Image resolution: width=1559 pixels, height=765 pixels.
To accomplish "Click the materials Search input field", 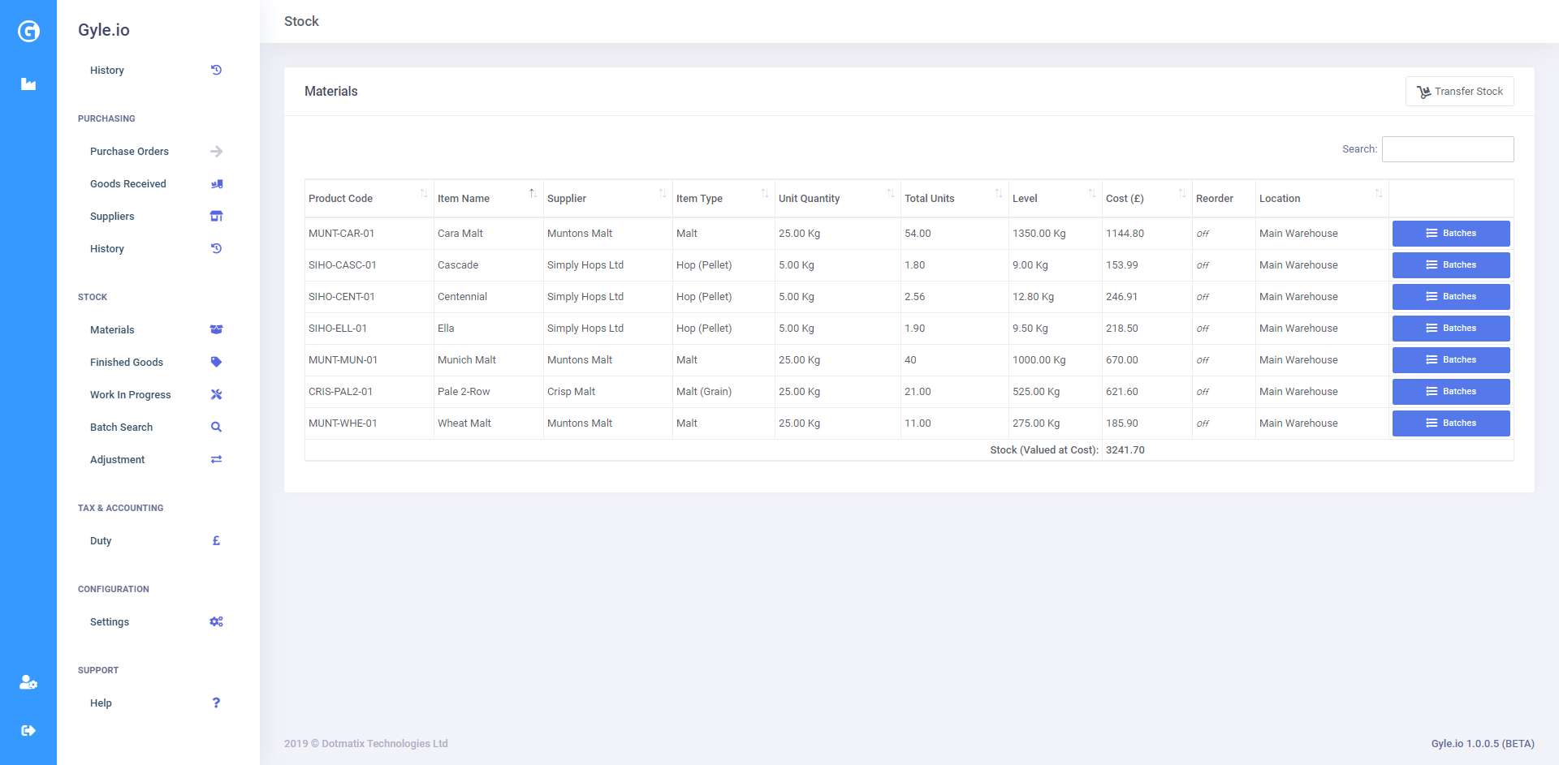I will [x=1447, y=149].
